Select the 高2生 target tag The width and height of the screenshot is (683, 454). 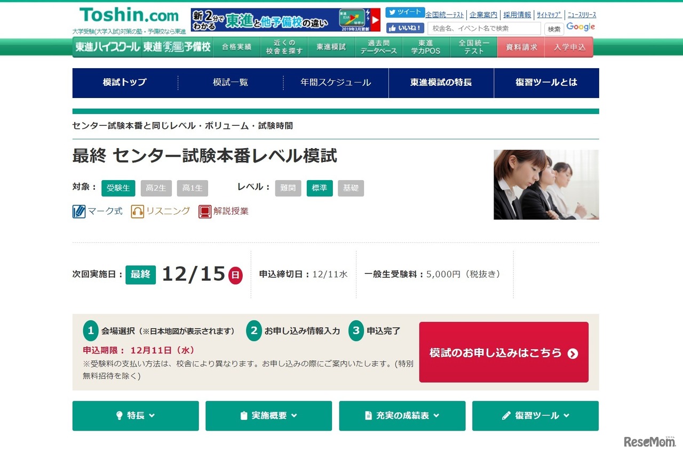coord(156,188)
